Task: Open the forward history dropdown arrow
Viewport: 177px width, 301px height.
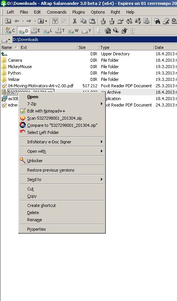Action: click(35, 21)
